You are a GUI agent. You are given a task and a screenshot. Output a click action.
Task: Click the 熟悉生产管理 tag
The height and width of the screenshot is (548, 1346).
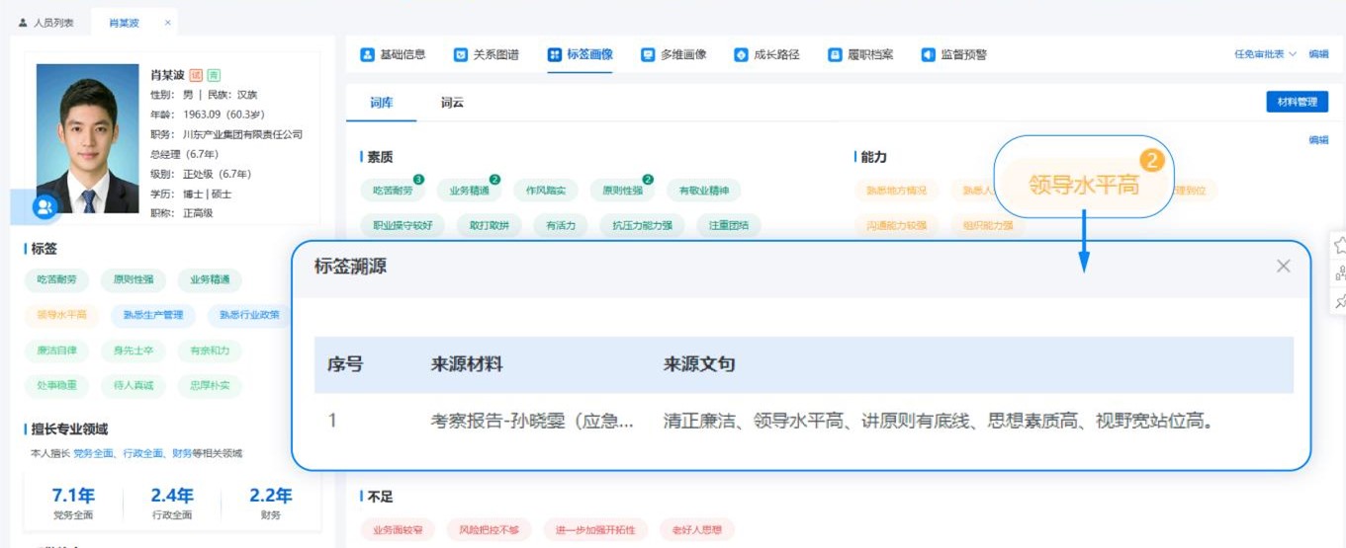[x=152, y=315]
